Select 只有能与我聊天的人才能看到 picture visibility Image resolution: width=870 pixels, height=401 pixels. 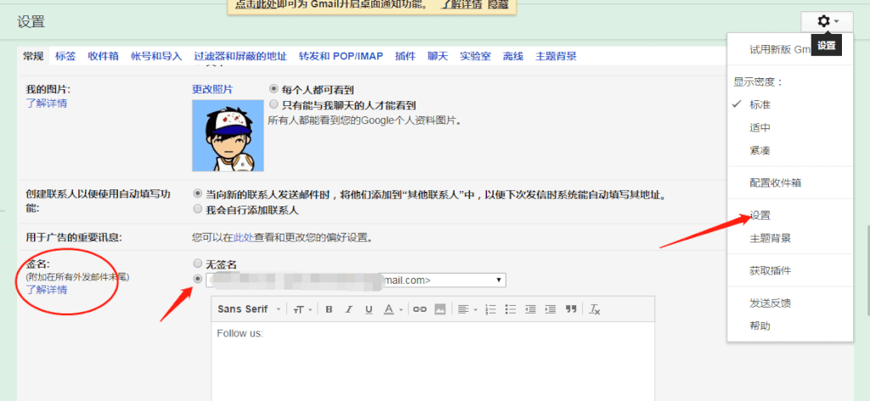pyautogui.click(x=274, y=104)
